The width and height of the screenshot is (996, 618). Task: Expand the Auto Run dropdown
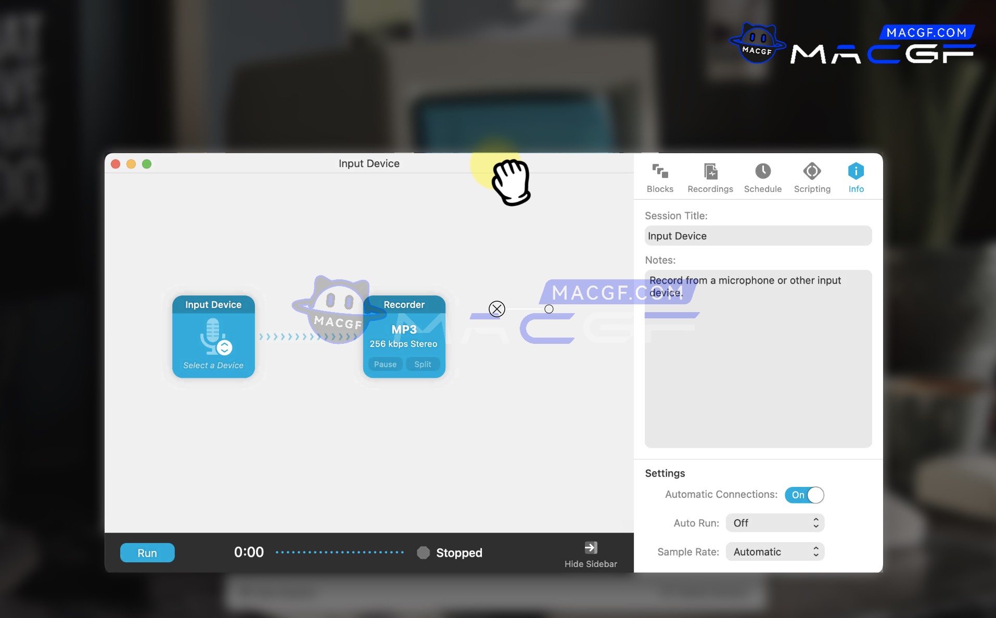[775, 523]
